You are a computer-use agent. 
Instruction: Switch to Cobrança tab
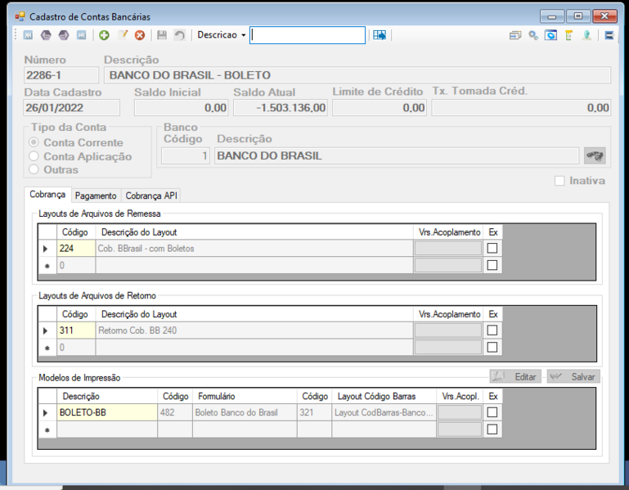47,195
